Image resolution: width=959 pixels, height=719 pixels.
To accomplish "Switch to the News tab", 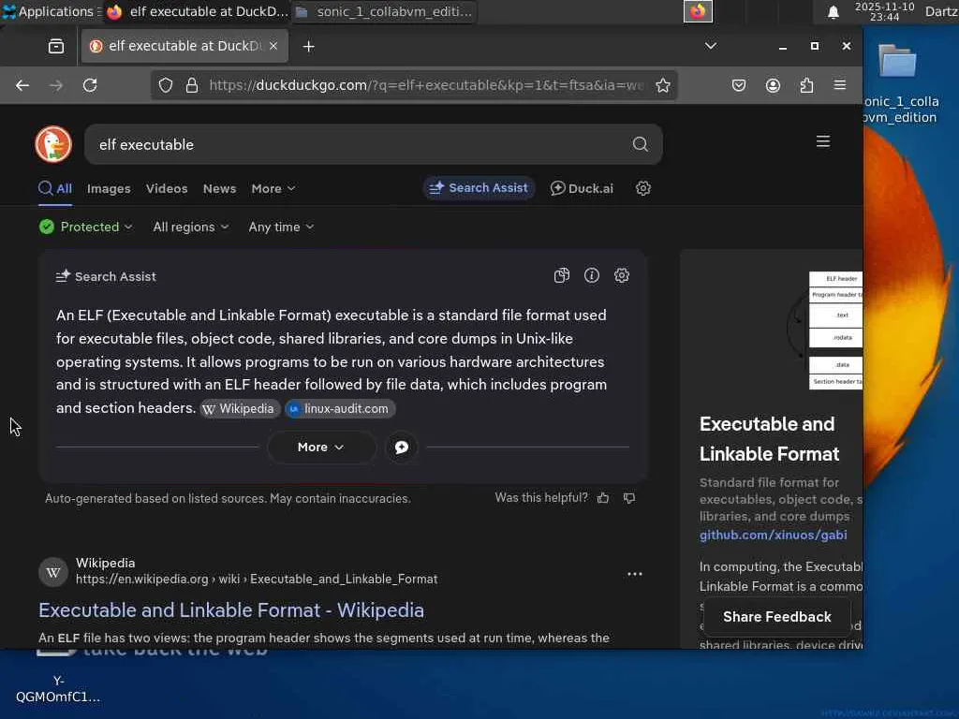I will [219, 189].
